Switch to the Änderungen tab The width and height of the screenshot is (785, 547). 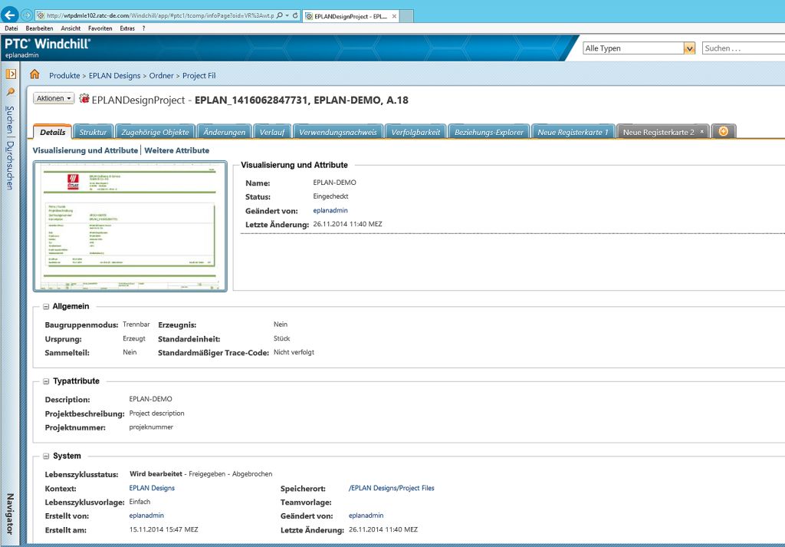pos(225,132)
